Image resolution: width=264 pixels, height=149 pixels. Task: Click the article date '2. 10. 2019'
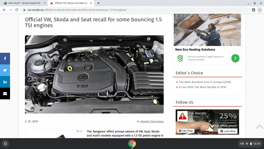click(x=31, y=121)
